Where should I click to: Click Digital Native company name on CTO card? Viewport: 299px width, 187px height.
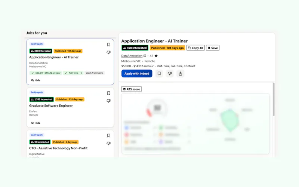37,154
